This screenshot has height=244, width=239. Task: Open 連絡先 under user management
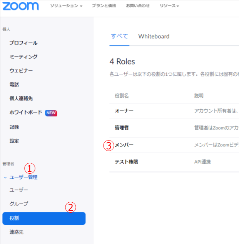coord(17,232)
